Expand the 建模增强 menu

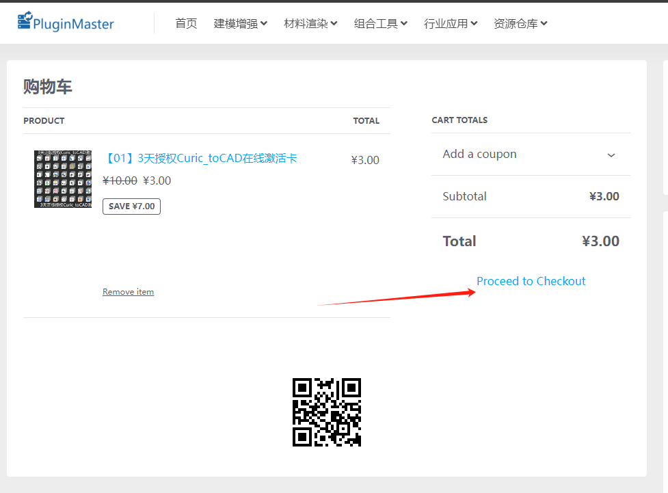[241, 23]
